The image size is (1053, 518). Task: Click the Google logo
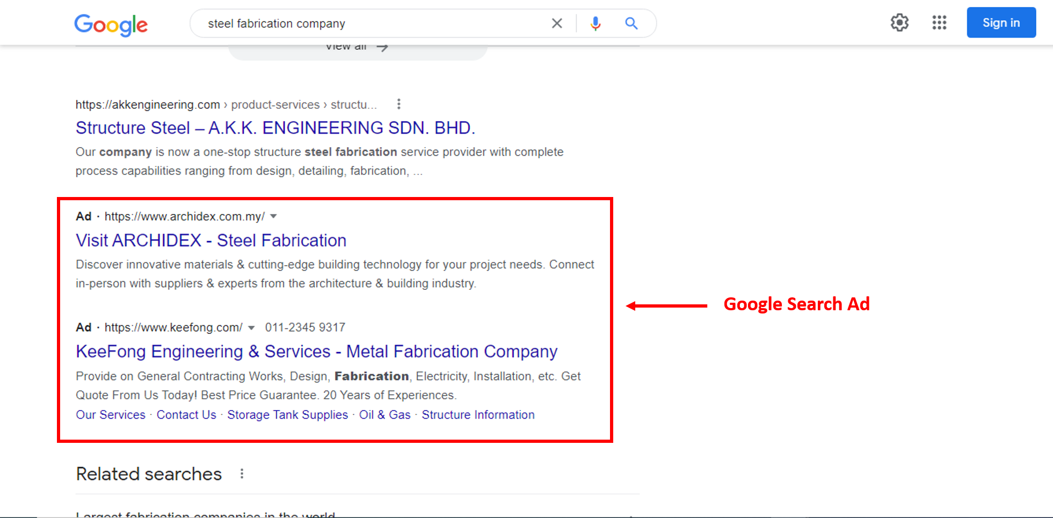[x=111, y=24]
